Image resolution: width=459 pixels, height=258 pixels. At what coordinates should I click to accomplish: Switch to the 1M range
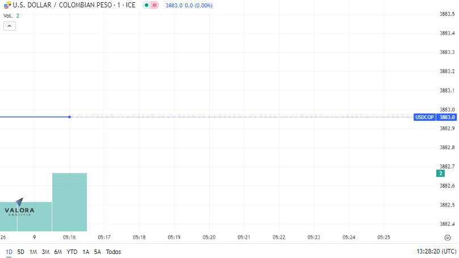[33, 252]
